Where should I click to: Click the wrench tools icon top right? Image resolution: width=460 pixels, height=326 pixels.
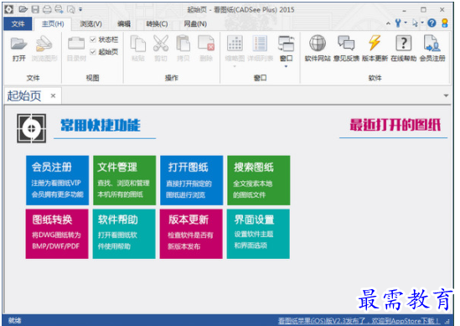point(398,23)
